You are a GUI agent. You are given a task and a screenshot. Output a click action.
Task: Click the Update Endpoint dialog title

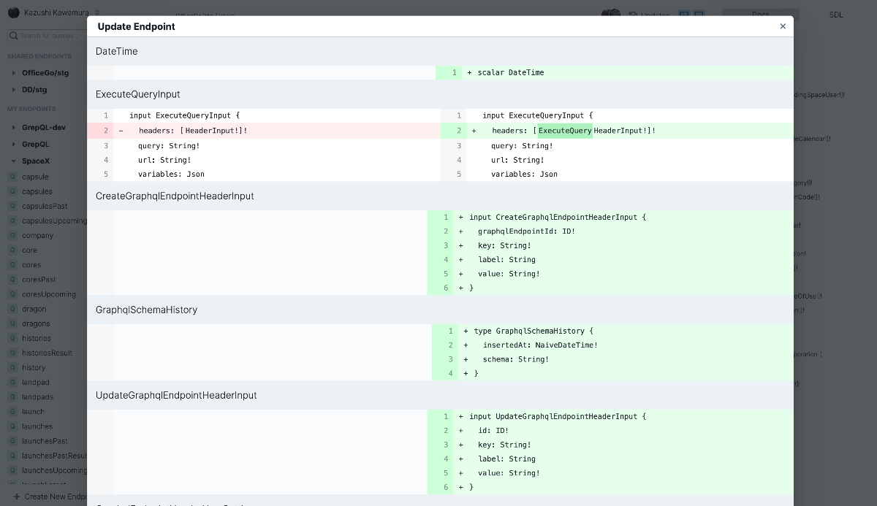coord(136,26)
